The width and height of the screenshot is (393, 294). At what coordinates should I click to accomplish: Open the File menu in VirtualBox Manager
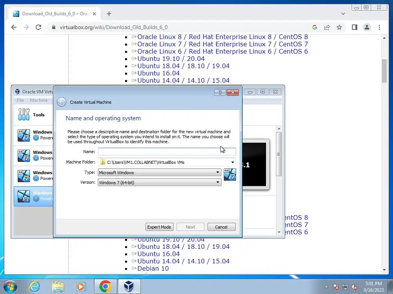pyautogui.click(x=20, y=100)
